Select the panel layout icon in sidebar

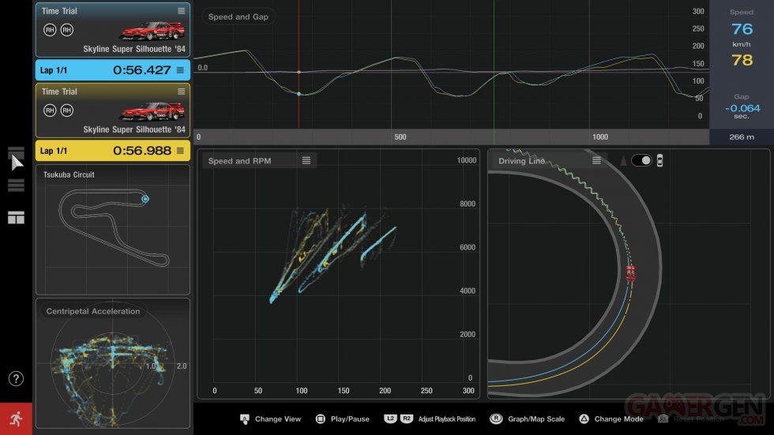point(17,218)
